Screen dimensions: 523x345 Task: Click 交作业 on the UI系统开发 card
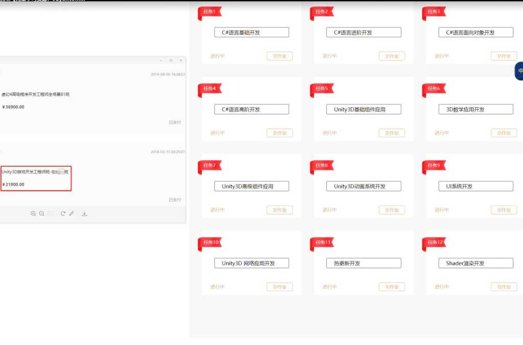[504, 210]
